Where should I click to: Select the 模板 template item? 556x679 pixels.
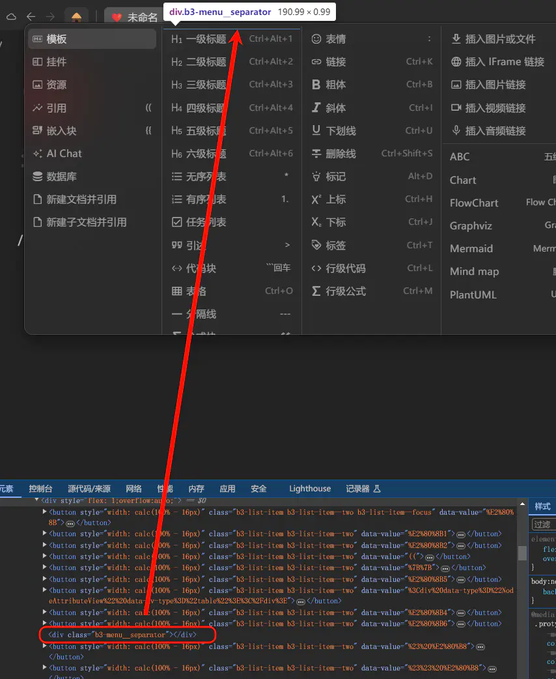pyautogui.click(x=92, y=39)
